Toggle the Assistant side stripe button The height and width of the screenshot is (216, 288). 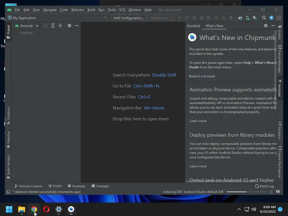[x=280, y=88]
